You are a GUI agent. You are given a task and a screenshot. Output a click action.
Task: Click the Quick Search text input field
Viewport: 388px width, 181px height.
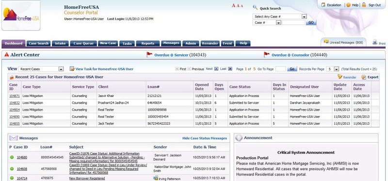click(293, 22)
